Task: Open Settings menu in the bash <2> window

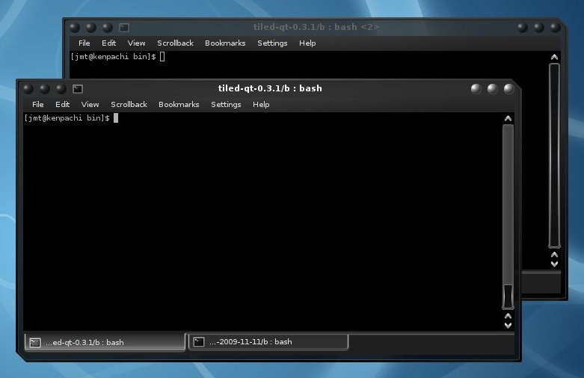Action: coord(272,43)
